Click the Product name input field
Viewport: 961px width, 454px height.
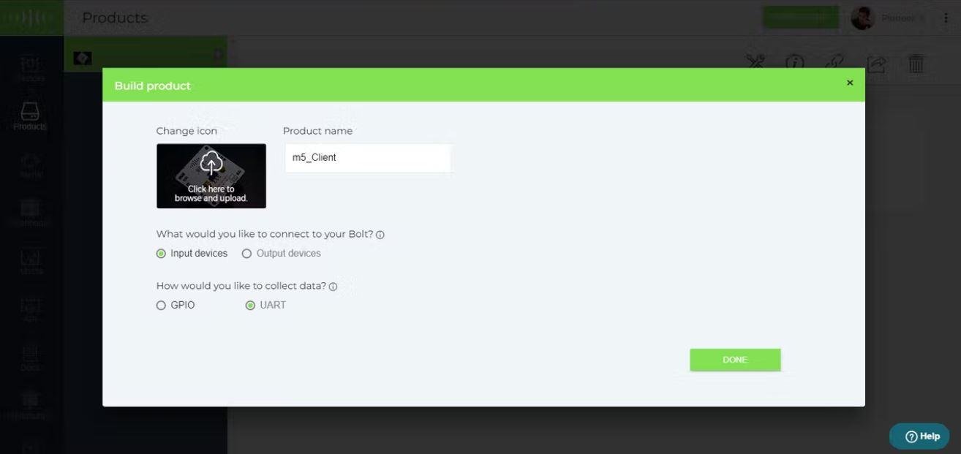coord(368,158)
